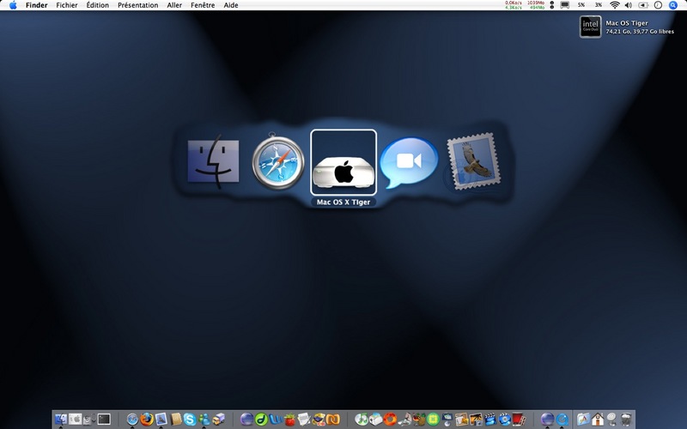
Task: Select Finder in the application switcher
Action: (x=213, y=161)
